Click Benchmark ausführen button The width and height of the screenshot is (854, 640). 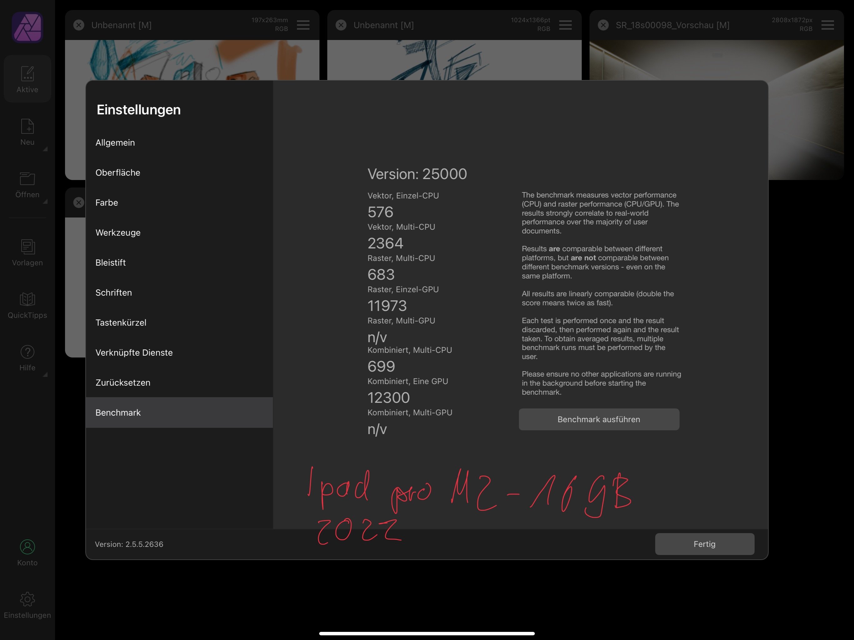coord(599,419)
